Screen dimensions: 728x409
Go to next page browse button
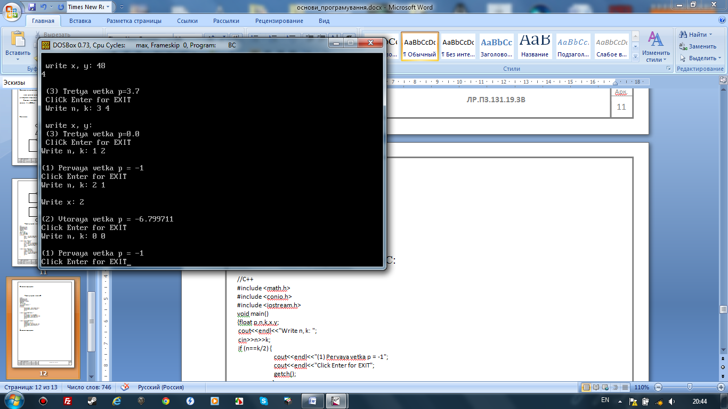point(723,375)
